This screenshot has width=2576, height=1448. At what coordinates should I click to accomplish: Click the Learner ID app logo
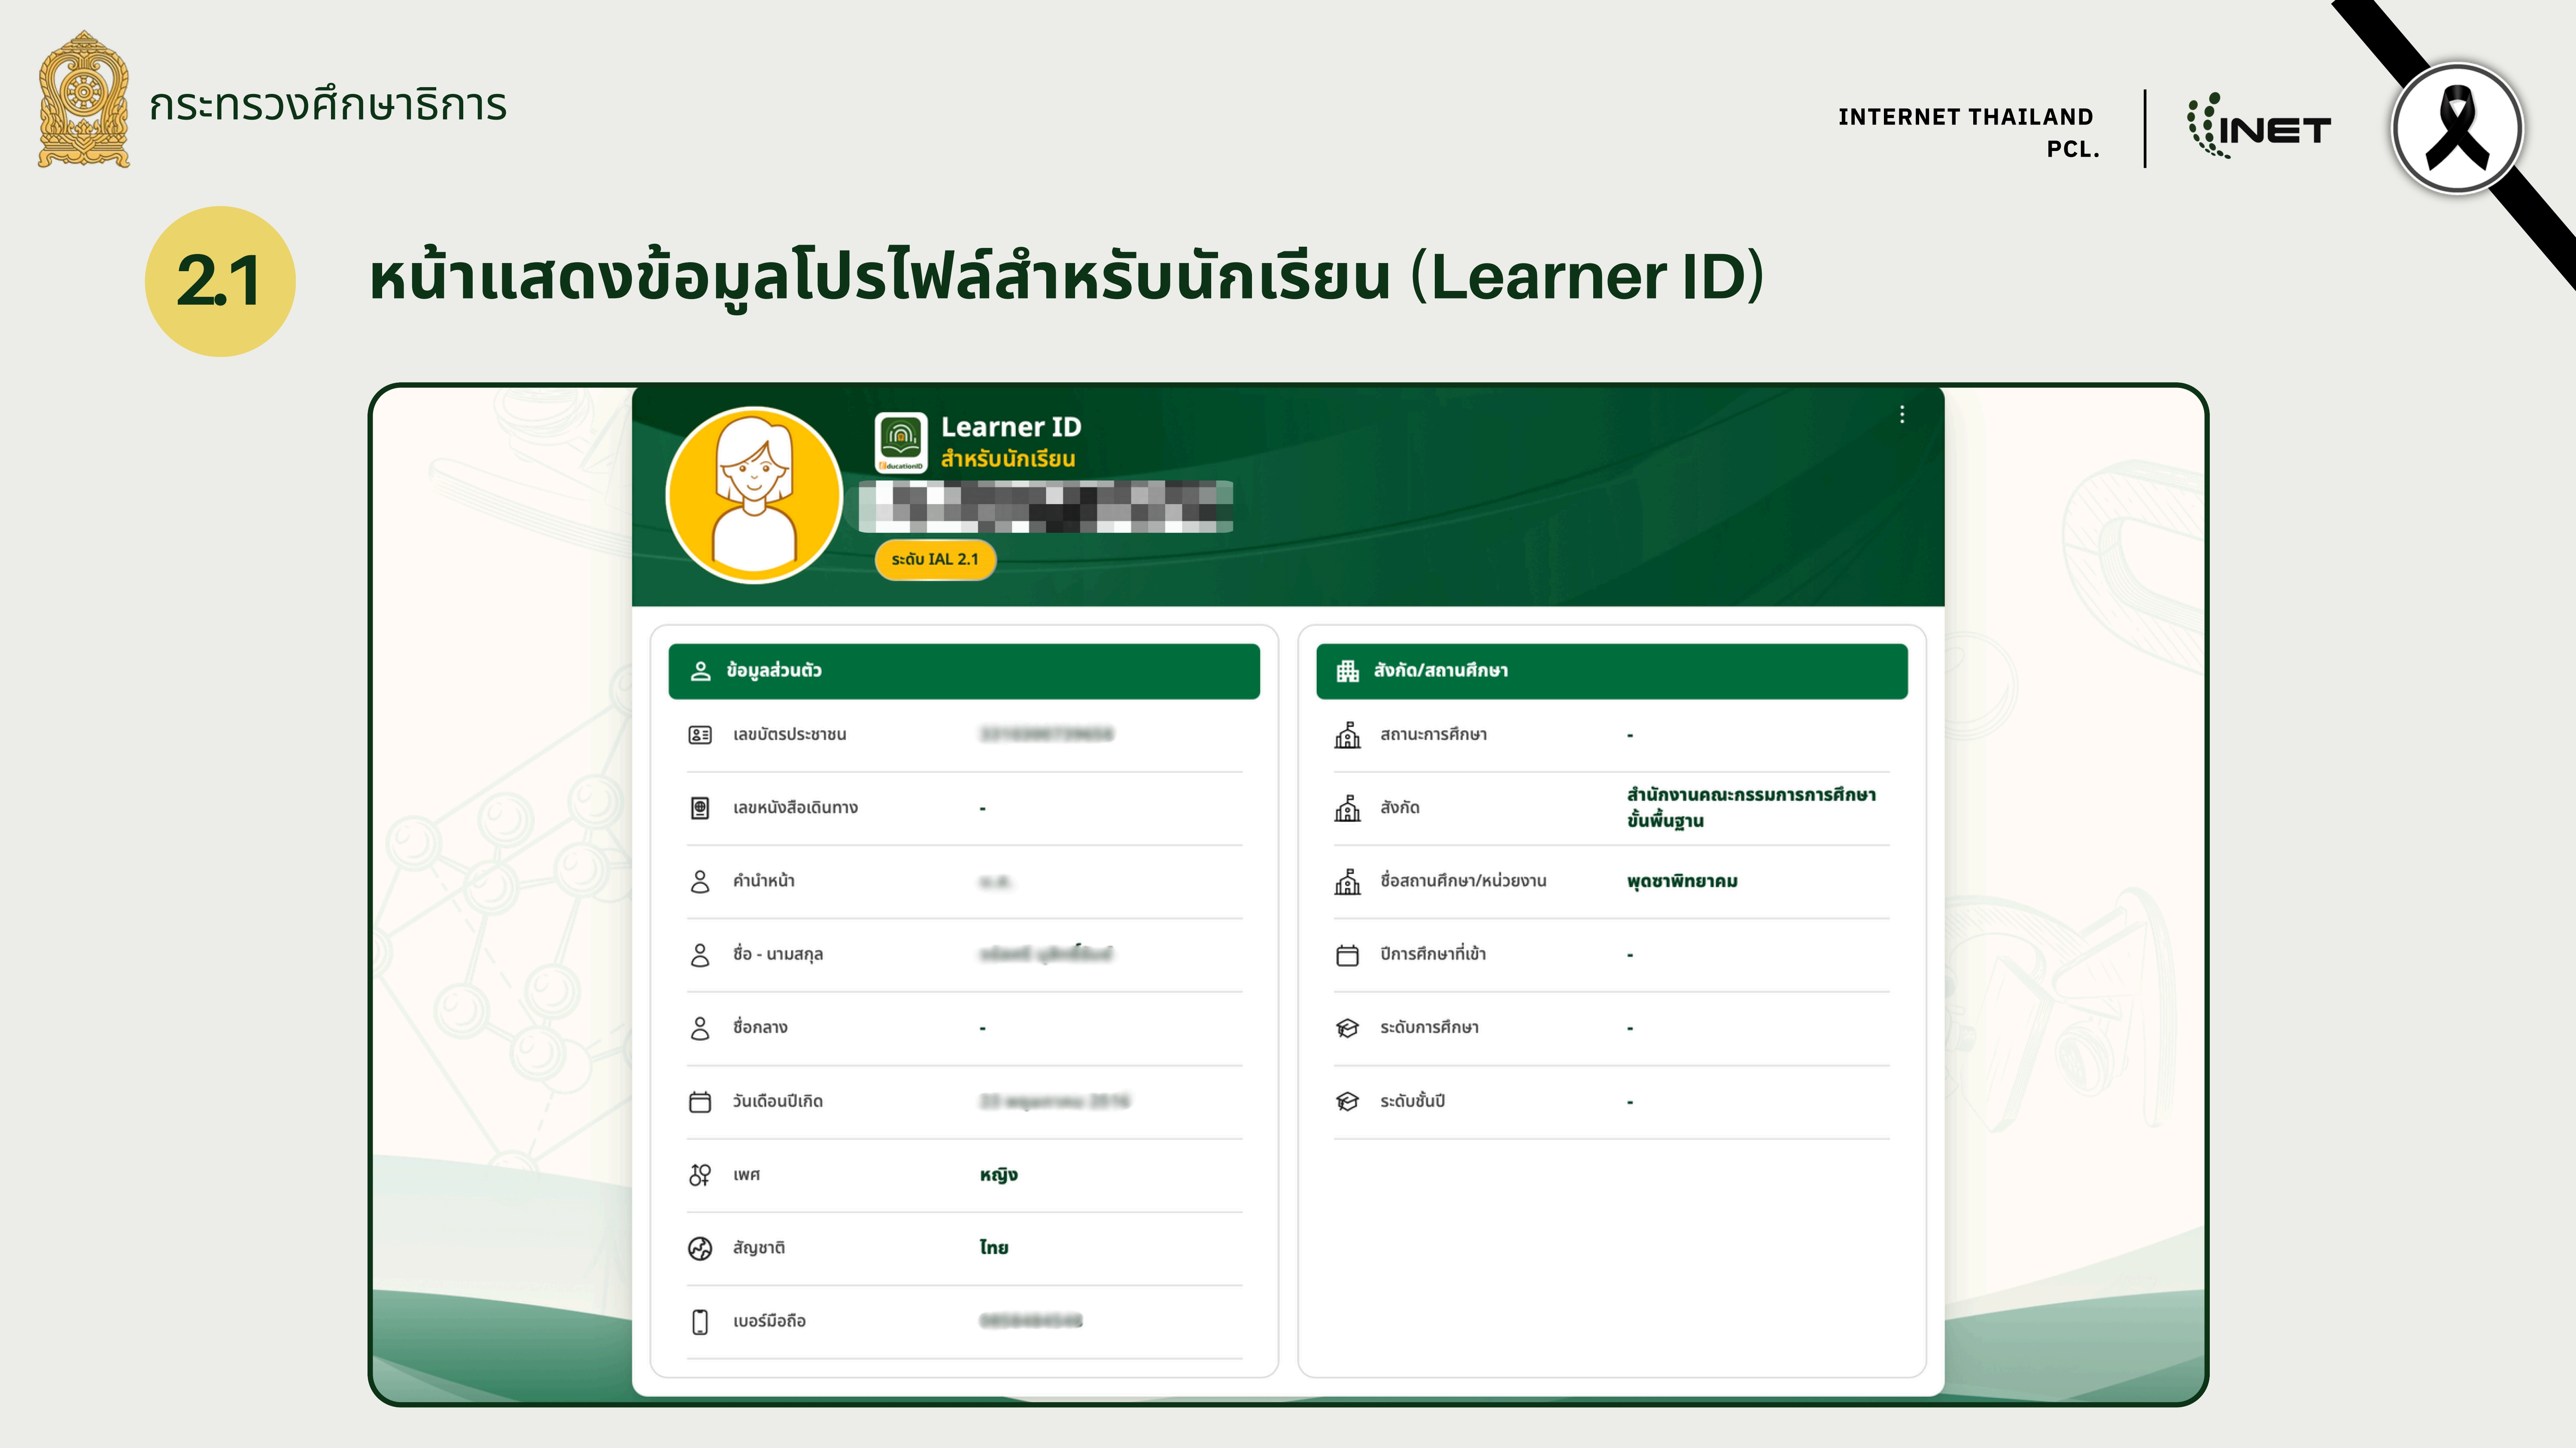click(901, 443)
